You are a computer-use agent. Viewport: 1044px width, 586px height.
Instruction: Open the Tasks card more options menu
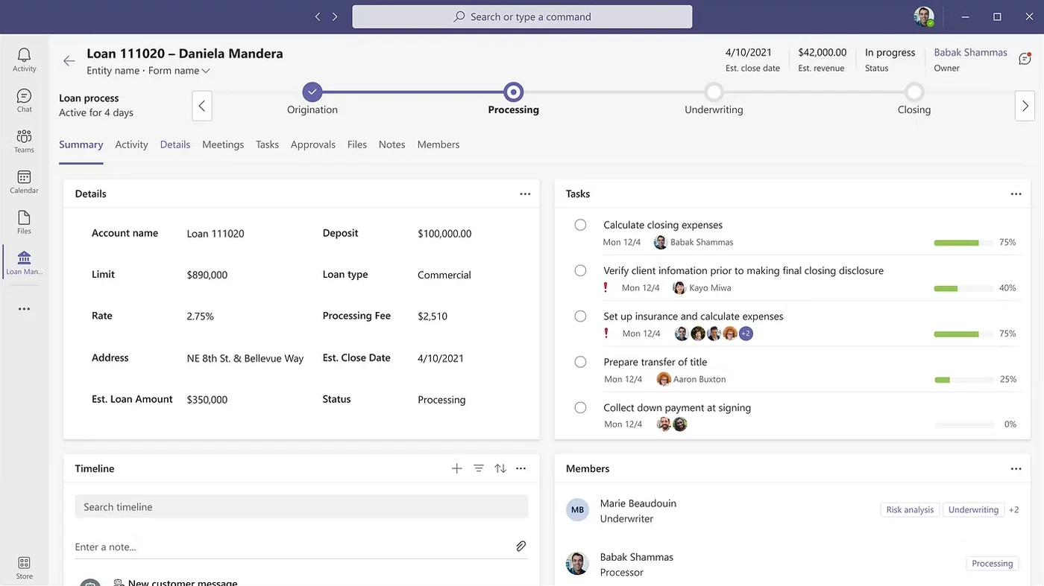point(1016,194)
